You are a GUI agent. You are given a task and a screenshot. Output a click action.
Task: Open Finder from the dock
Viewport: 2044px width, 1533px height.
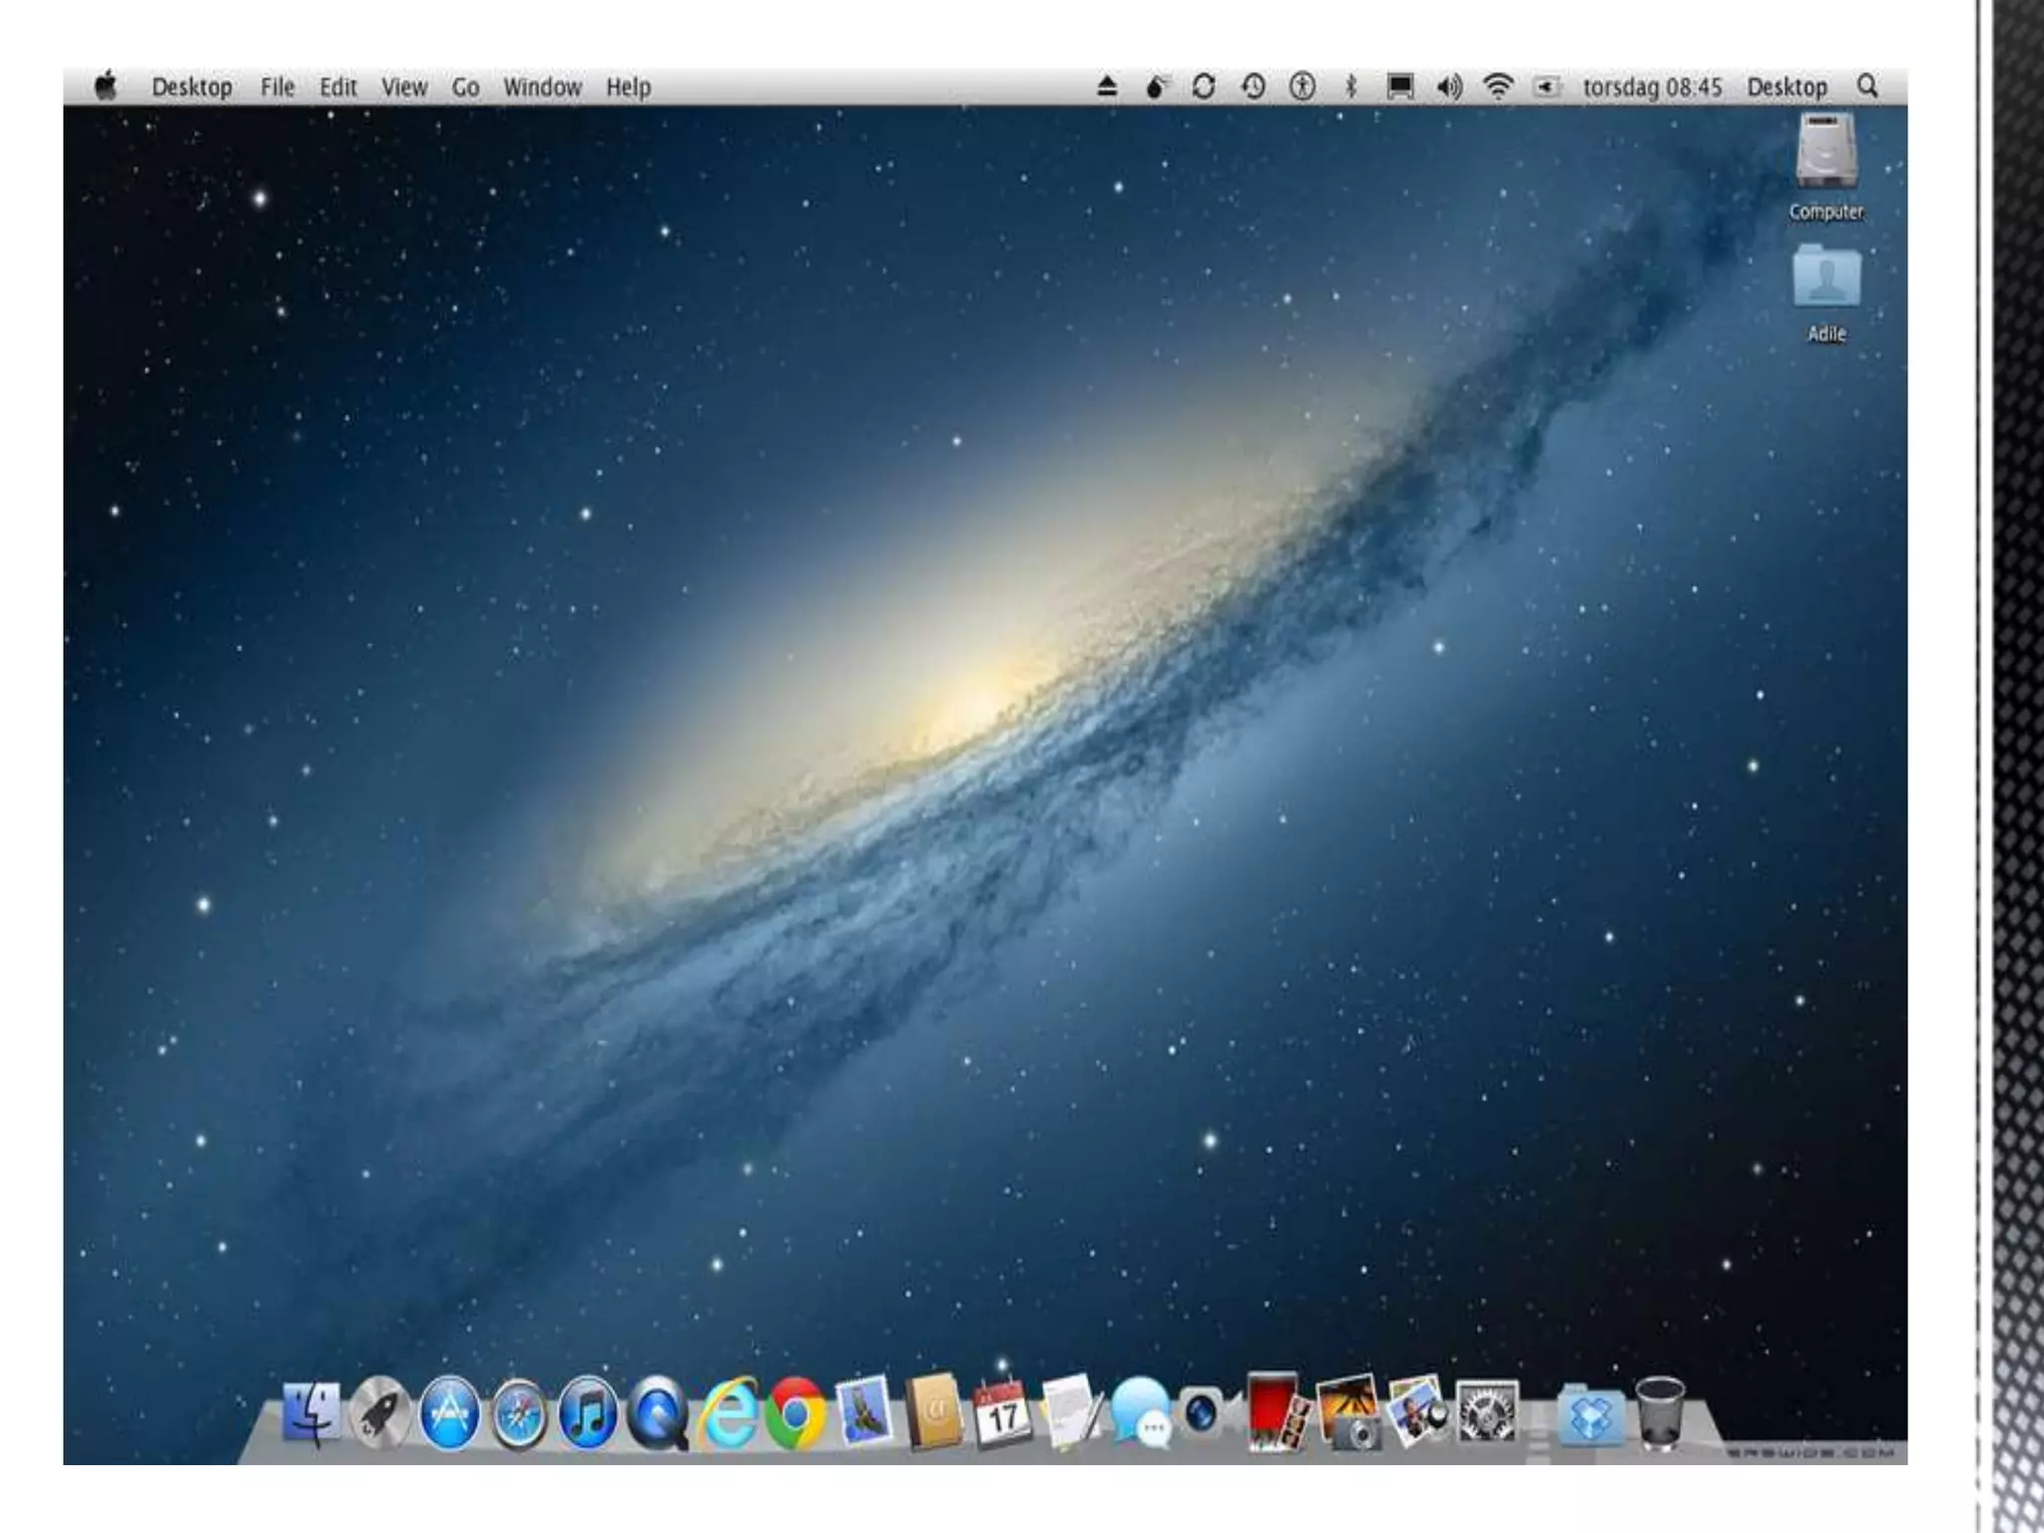(310, 1413)
